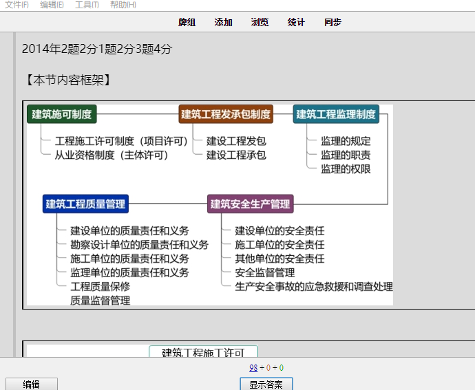
Task: Click the teal 建筑工程监理制度 node
Action: click(x=336, y=114)
